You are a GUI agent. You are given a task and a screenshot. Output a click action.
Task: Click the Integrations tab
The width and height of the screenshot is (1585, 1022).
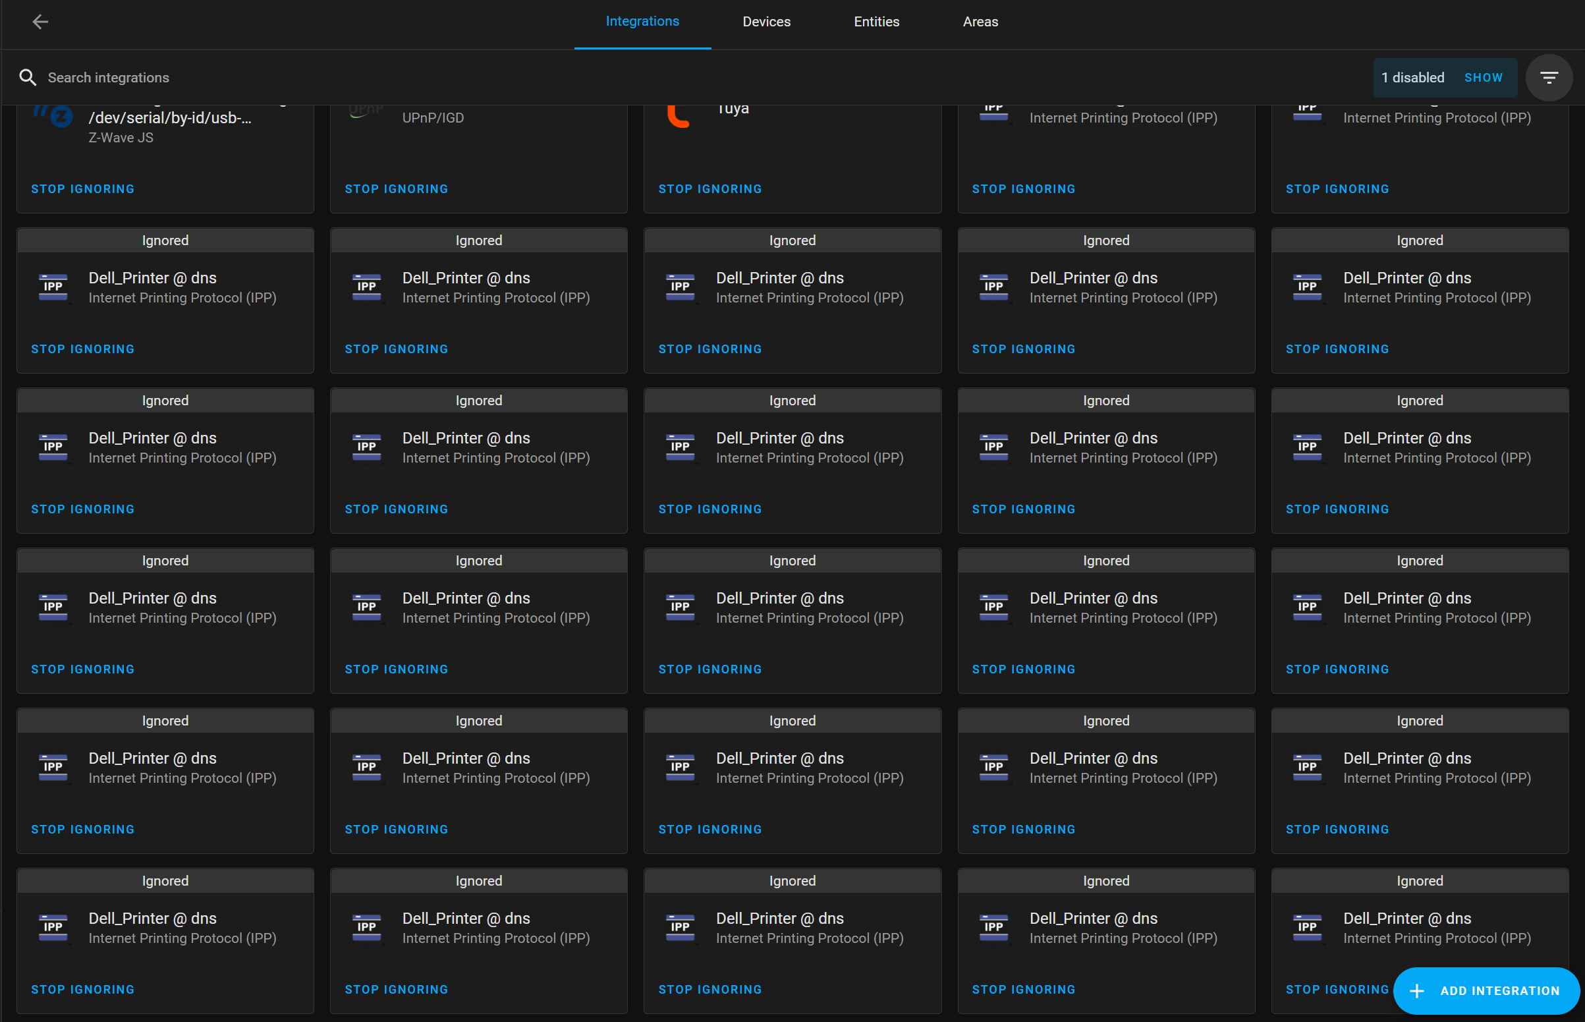[642, 21]
